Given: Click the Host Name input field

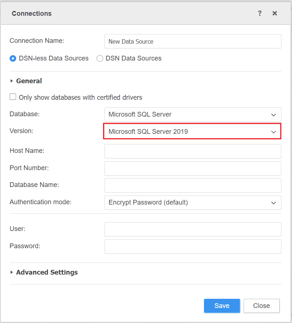Looking at the screenshot, I should click(193, 151).
